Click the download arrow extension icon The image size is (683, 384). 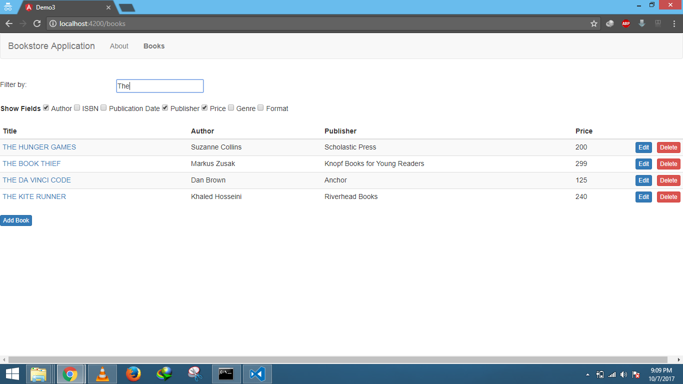(642, 23)
